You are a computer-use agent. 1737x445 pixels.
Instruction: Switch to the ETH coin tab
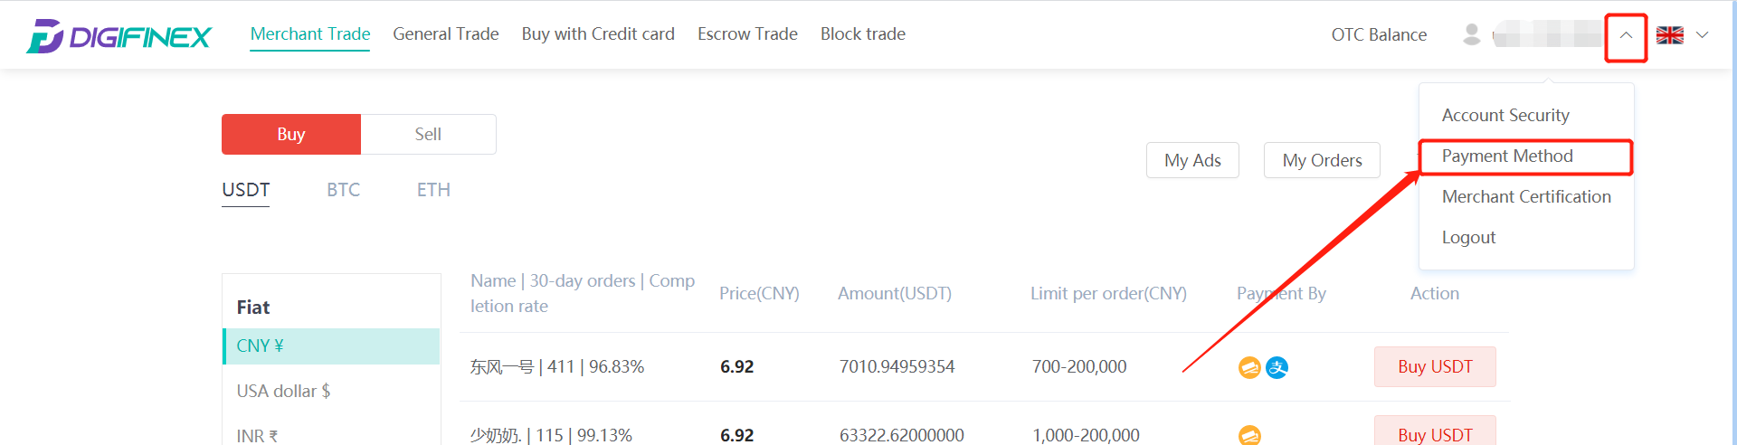[433, 190]
